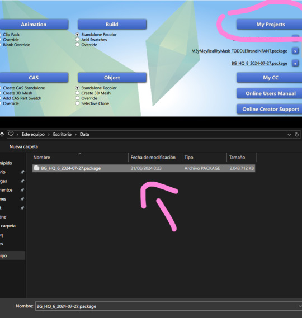Open My Projects
302x318 pixels.
(x=270, y=25)
